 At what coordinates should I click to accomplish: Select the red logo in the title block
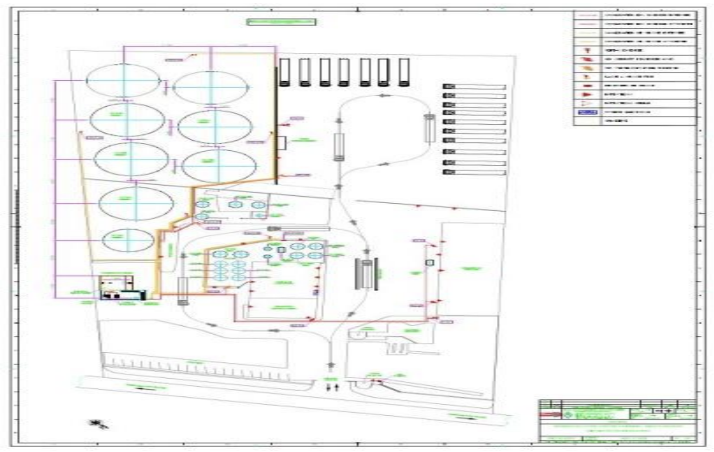coord(550,414)
